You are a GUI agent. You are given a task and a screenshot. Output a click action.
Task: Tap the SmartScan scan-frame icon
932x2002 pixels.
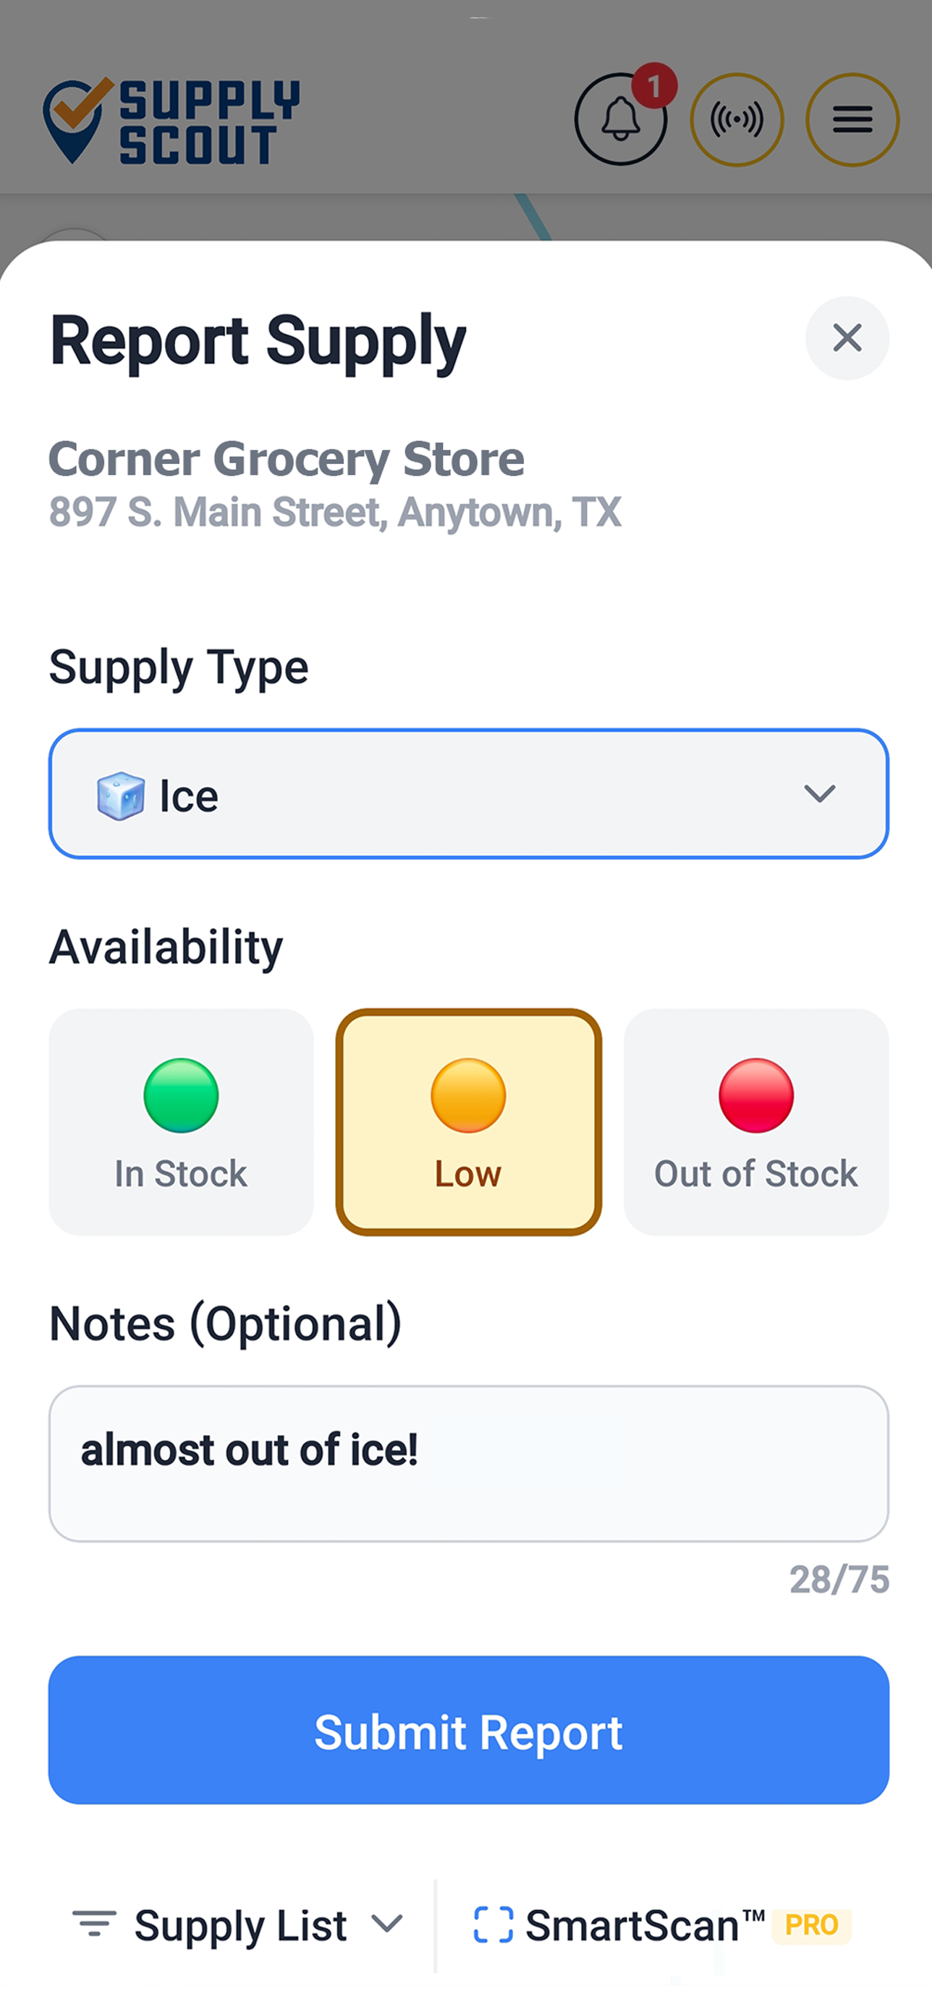493,1925
